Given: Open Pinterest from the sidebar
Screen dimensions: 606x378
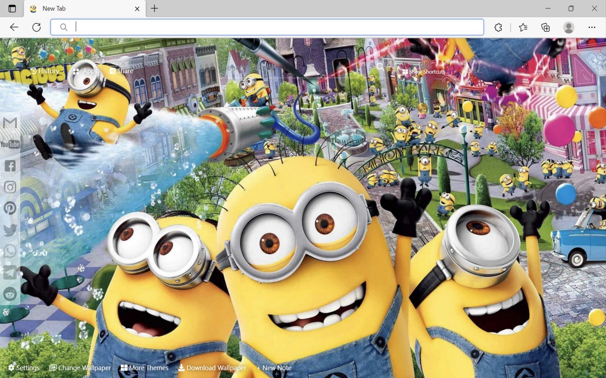Looking at the screenshot, I should pyautogui.click(x=10, y=208).
